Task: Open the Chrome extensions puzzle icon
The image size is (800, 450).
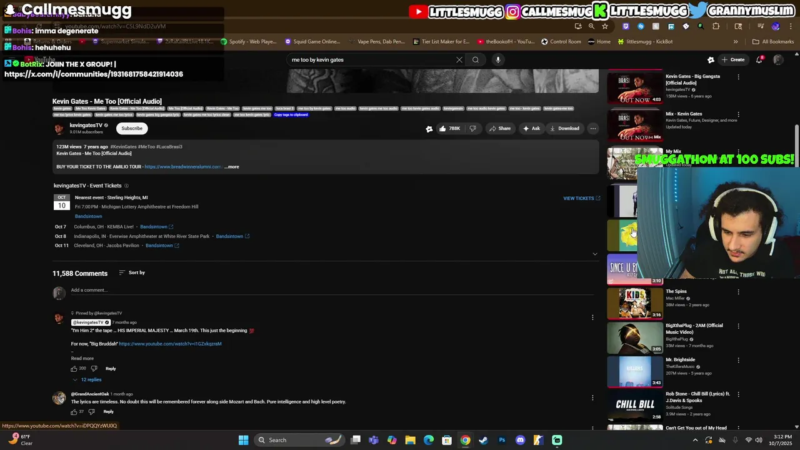Action: click(x=716, y=26)
